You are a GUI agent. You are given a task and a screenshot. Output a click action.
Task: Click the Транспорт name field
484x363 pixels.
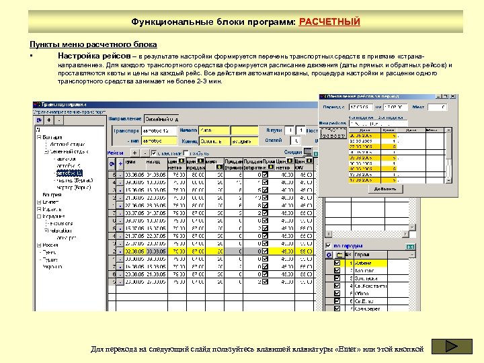tap(159, 130)
